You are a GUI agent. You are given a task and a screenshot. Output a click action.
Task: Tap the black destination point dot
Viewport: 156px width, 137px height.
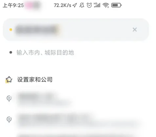pyautogui.click(x=11, y=52)
